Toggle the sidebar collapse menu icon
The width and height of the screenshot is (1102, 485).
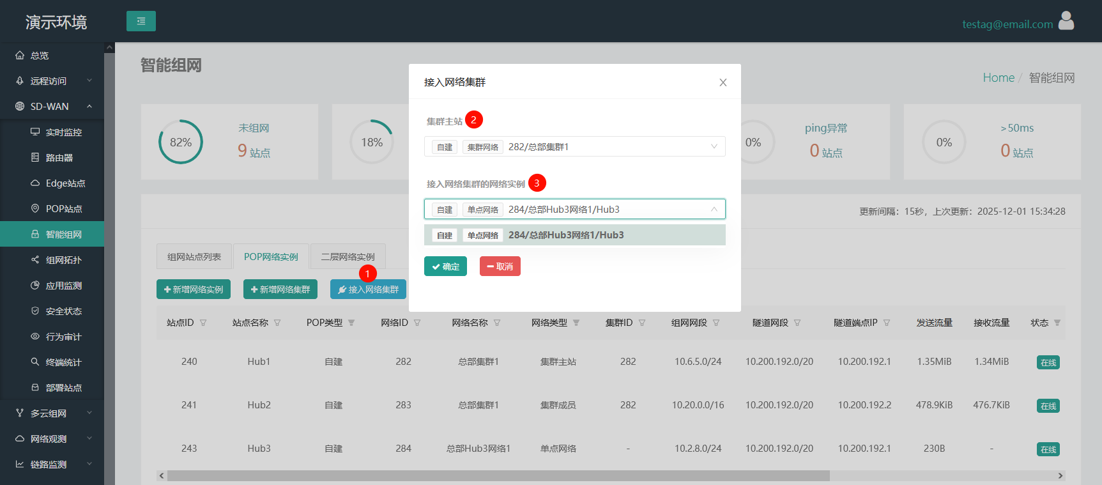pyautogui.click(x=141, y=21)
